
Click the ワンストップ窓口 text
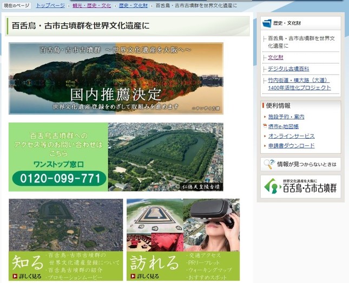(x=59, y=164)
